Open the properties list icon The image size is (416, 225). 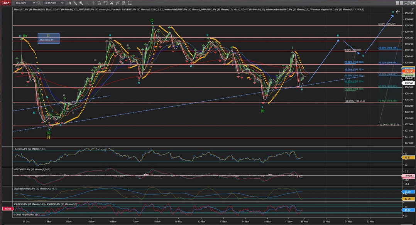click(130, 3)
